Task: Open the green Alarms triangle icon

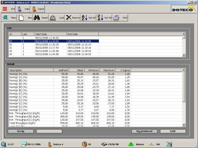Action: point(131,144)
